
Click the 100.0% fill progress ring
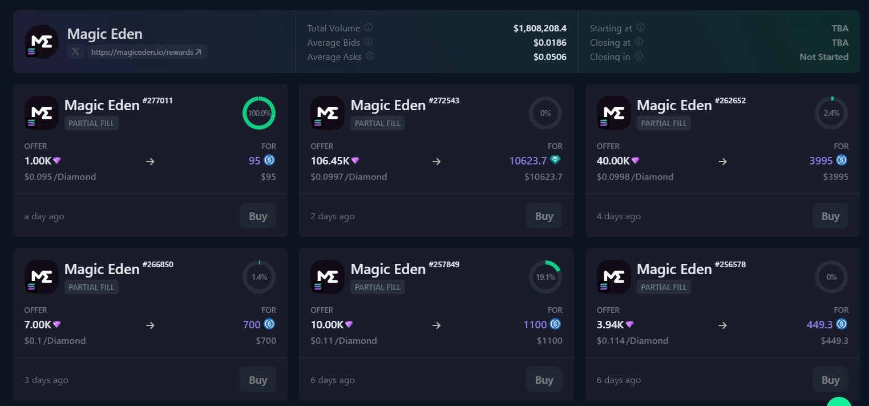pyautogui.click(x=259, y=113)
